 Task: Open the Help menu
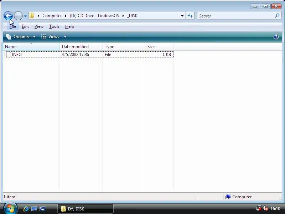[69, 26]
